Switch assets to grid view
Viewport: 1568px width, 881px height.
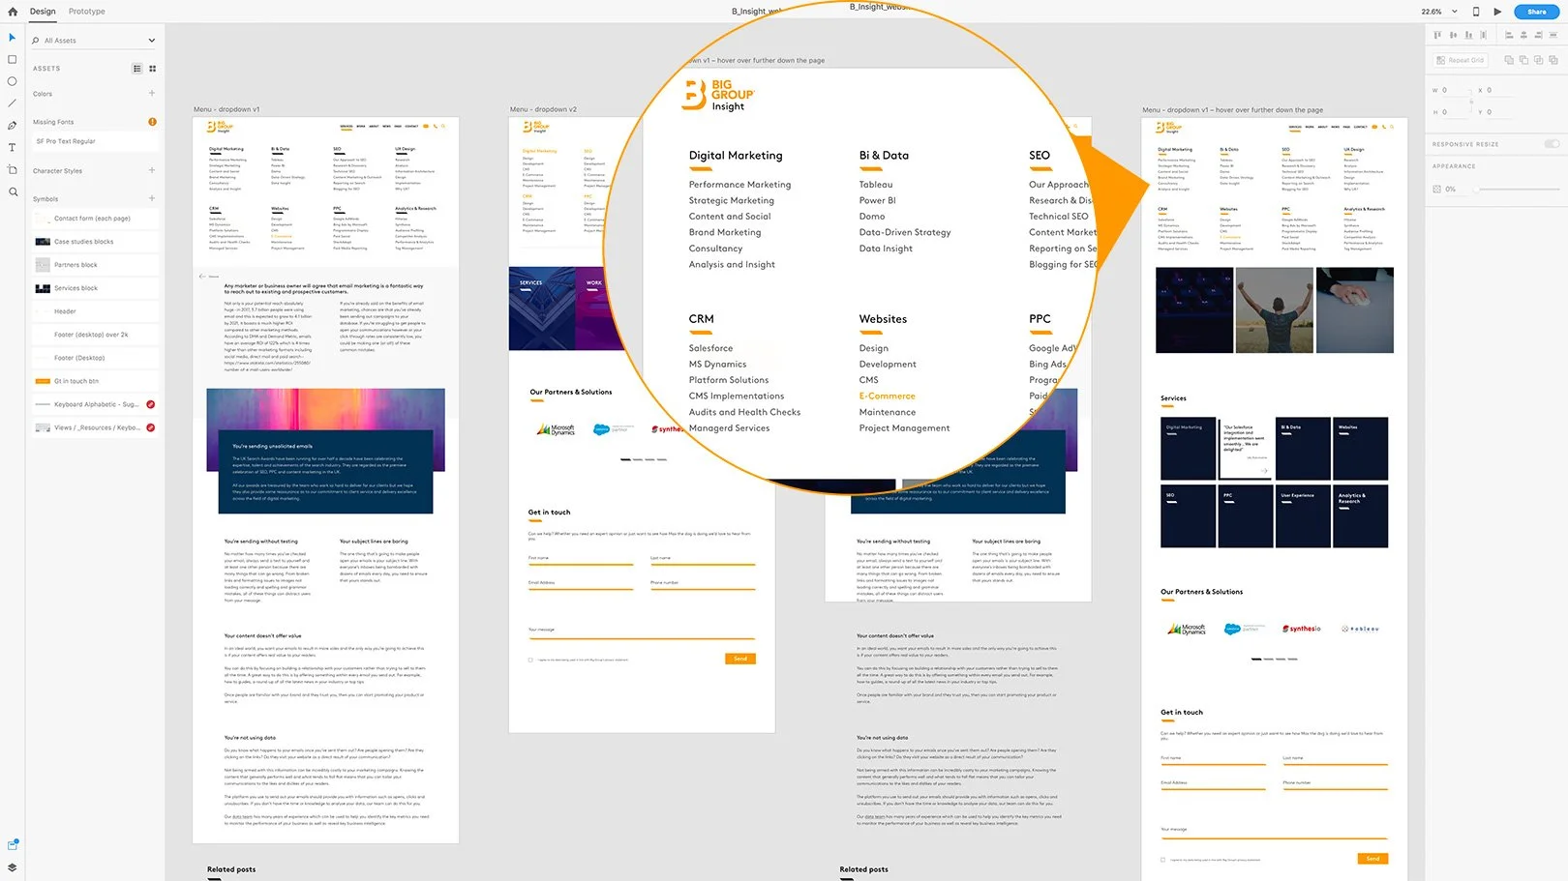click(152, 69)
